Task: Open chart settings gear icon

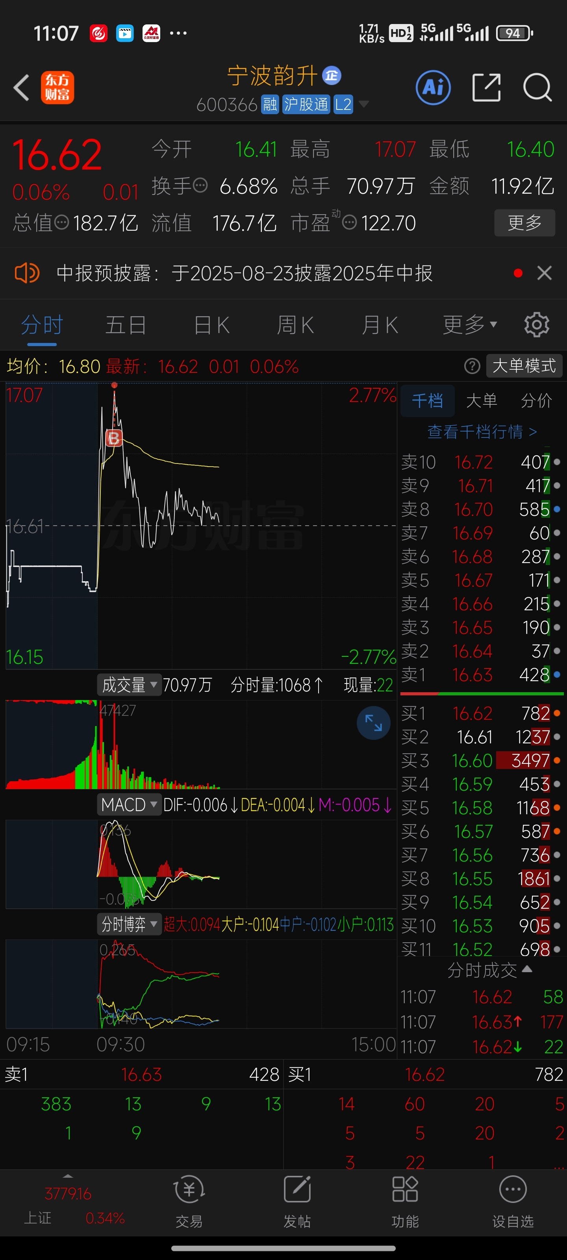Action: [x=537, y=325]
